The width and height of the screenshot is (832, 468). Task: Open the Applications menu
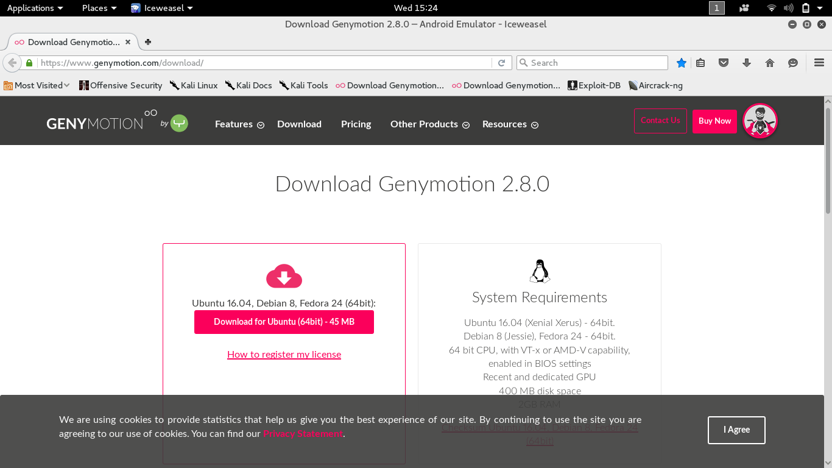pyautogui.click(x=35, y=8)
